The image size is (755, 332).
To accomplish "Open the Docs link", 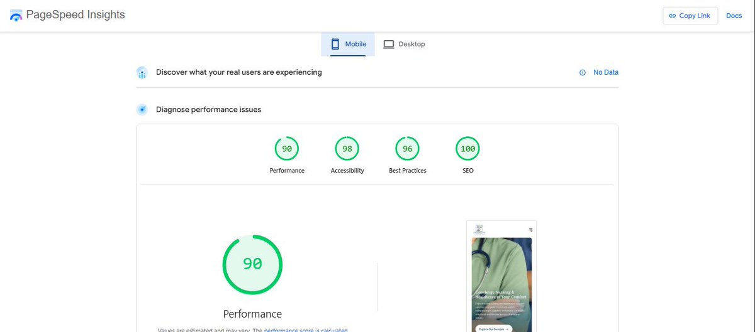I will (734, 16).
